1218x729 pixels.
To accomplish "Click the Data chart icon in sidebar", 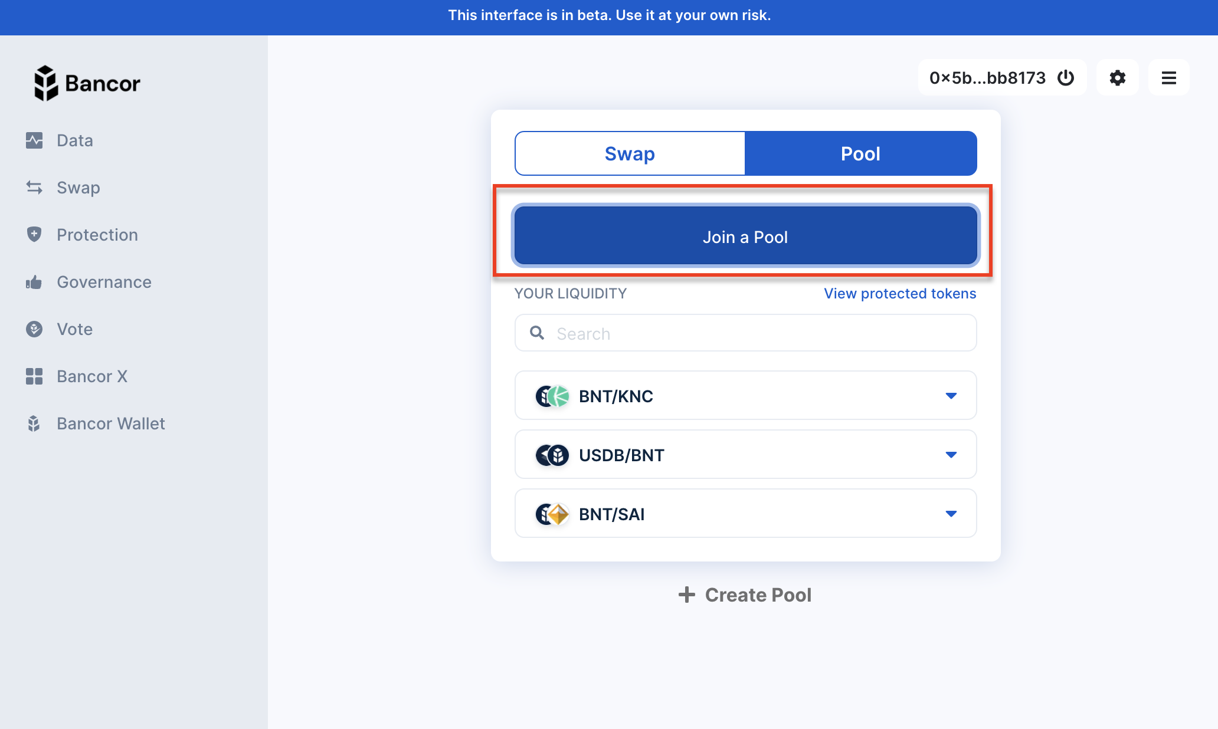I will pos(34,140).
